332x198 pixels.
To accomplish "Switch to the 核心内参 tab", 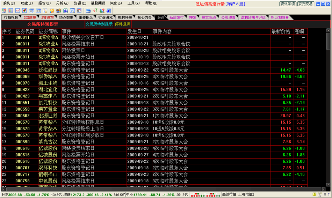I will pos(145,17).
